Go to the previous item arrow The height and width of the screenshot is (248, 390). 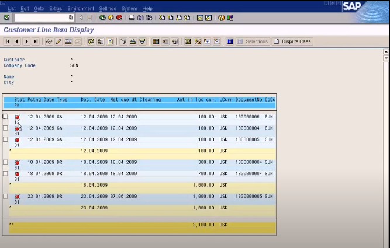click(x=17, y=41)
